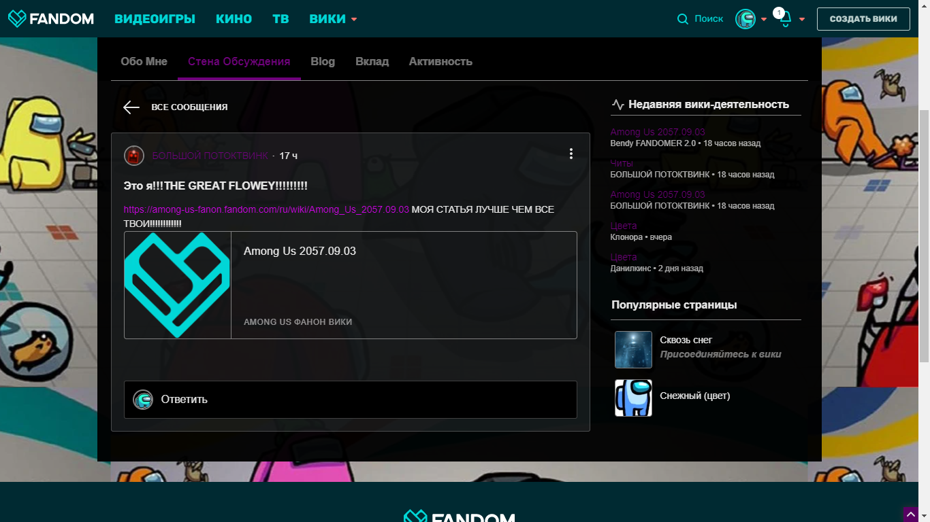Open the search magnifier icon
The width and height of the screenshot is (930, 522).
683,19
